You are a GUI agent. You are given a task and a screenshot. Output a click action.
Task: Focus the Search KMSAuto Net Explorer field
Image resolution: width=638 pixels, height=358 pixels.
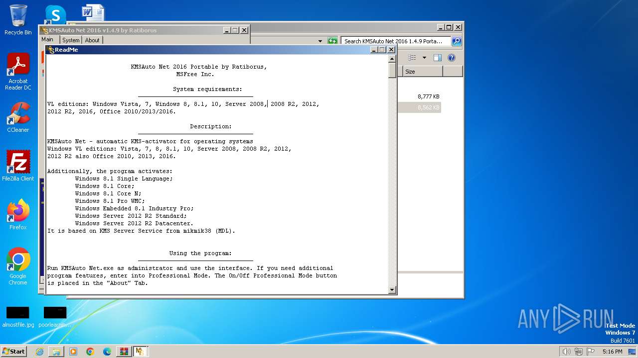[396, 41]
